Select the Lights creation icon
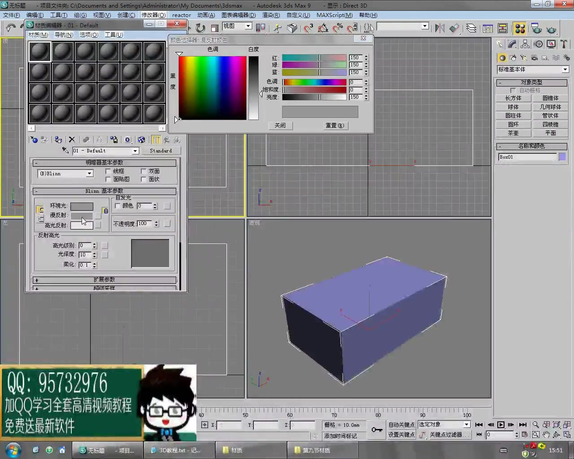The height and width of the screenshot is (459, 574). click(523, 57)
